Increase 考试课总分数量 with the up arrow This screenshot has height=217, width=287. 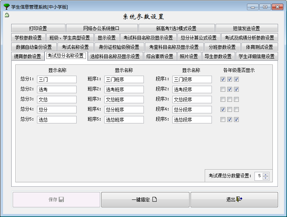pos(266,174)
